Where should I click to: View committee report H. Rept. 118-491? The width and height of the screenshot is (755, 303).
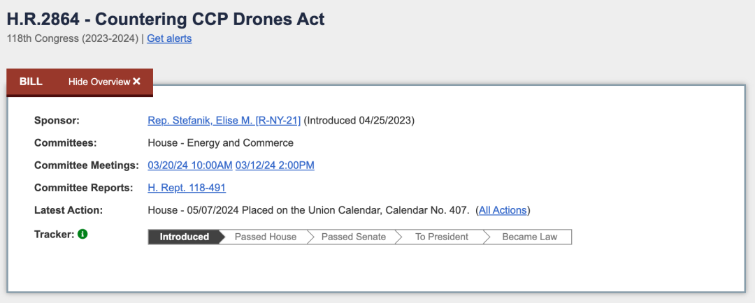pyautogui.click(x=187, y=188)
